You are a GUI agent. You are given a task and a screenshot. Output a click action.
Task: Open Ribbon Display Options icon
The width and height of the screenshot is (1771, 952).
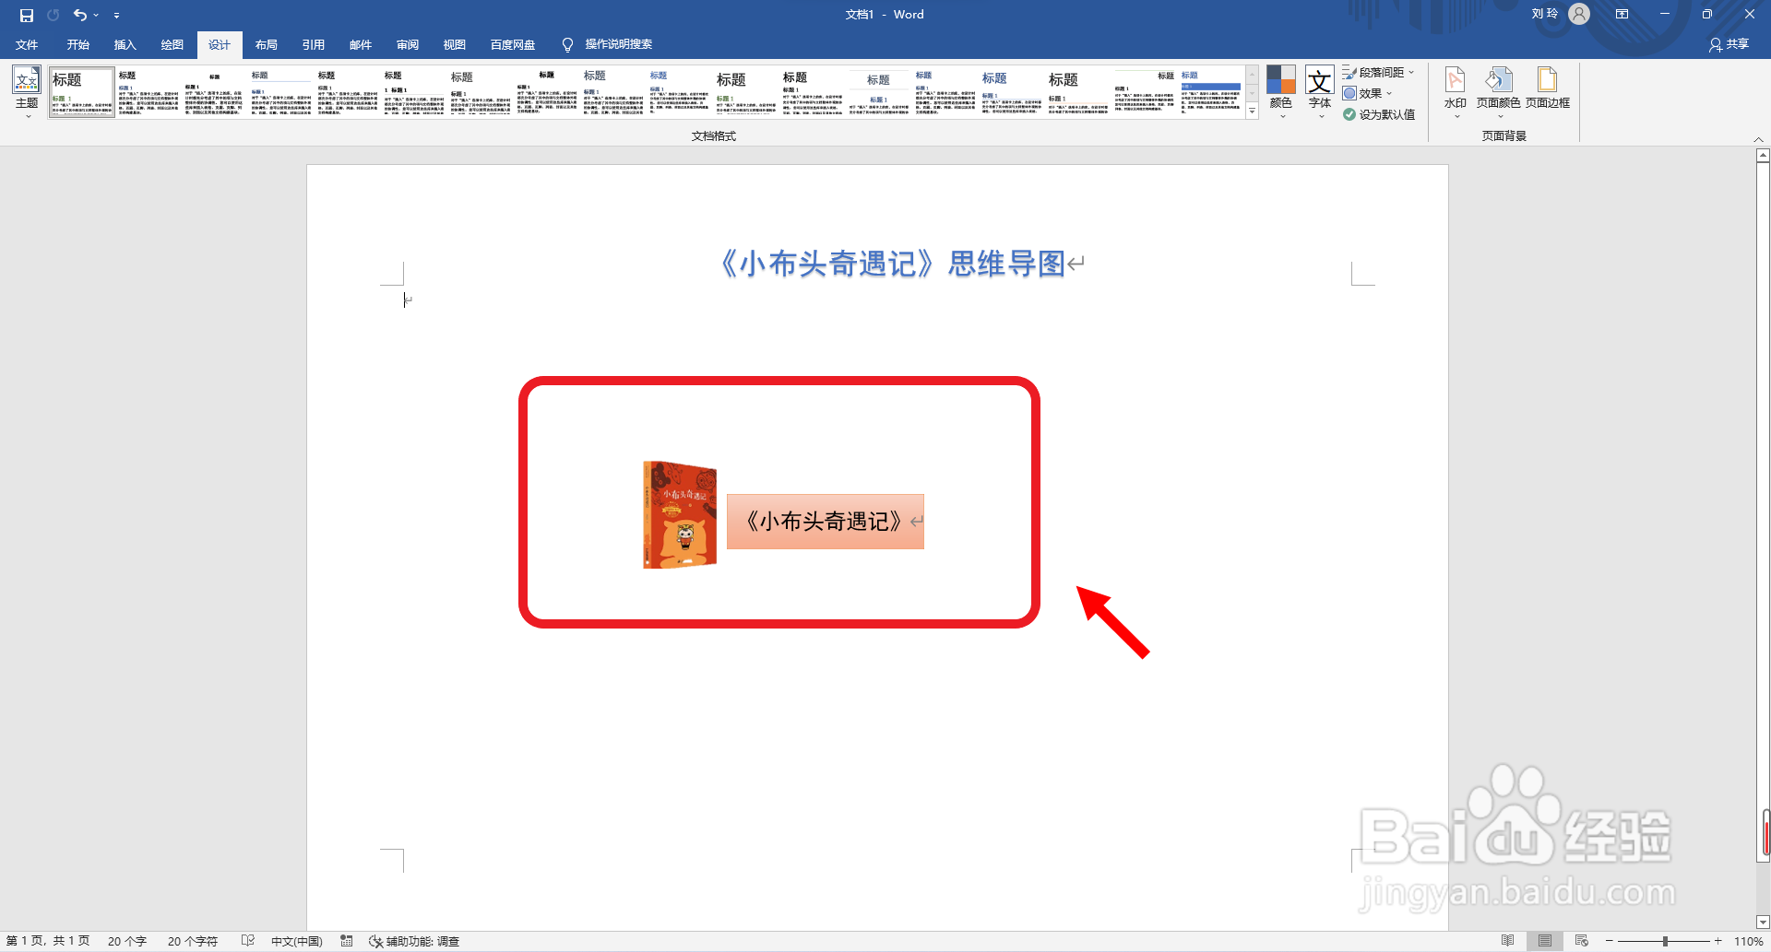(1622, 14)
